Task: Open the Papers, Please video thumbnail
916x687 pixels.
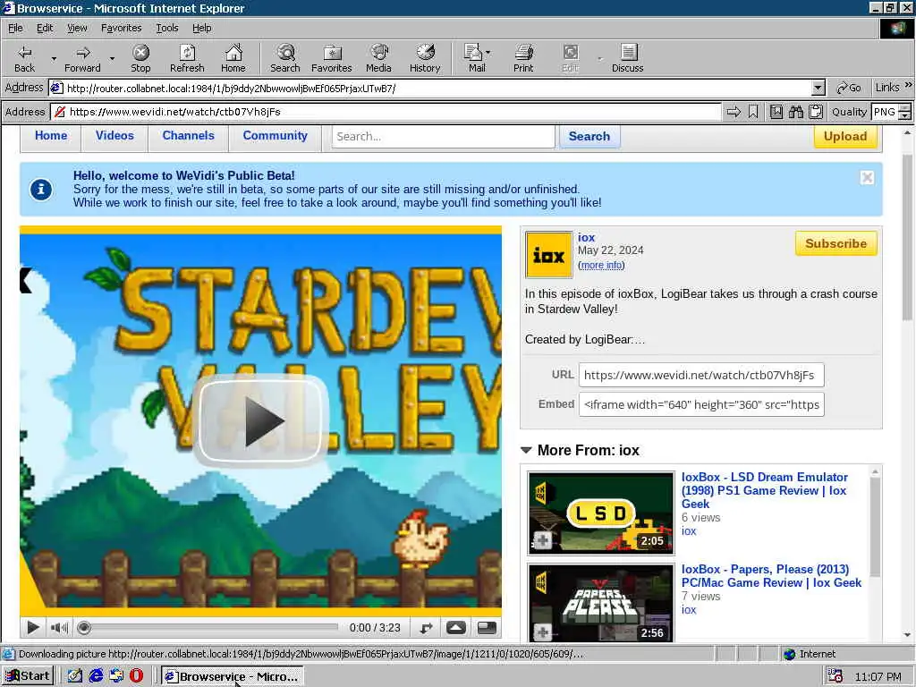Action: pyautogui.click(x=600, y=603)
